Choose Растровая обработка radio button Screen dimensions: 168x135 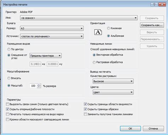[x=94, y=62]
